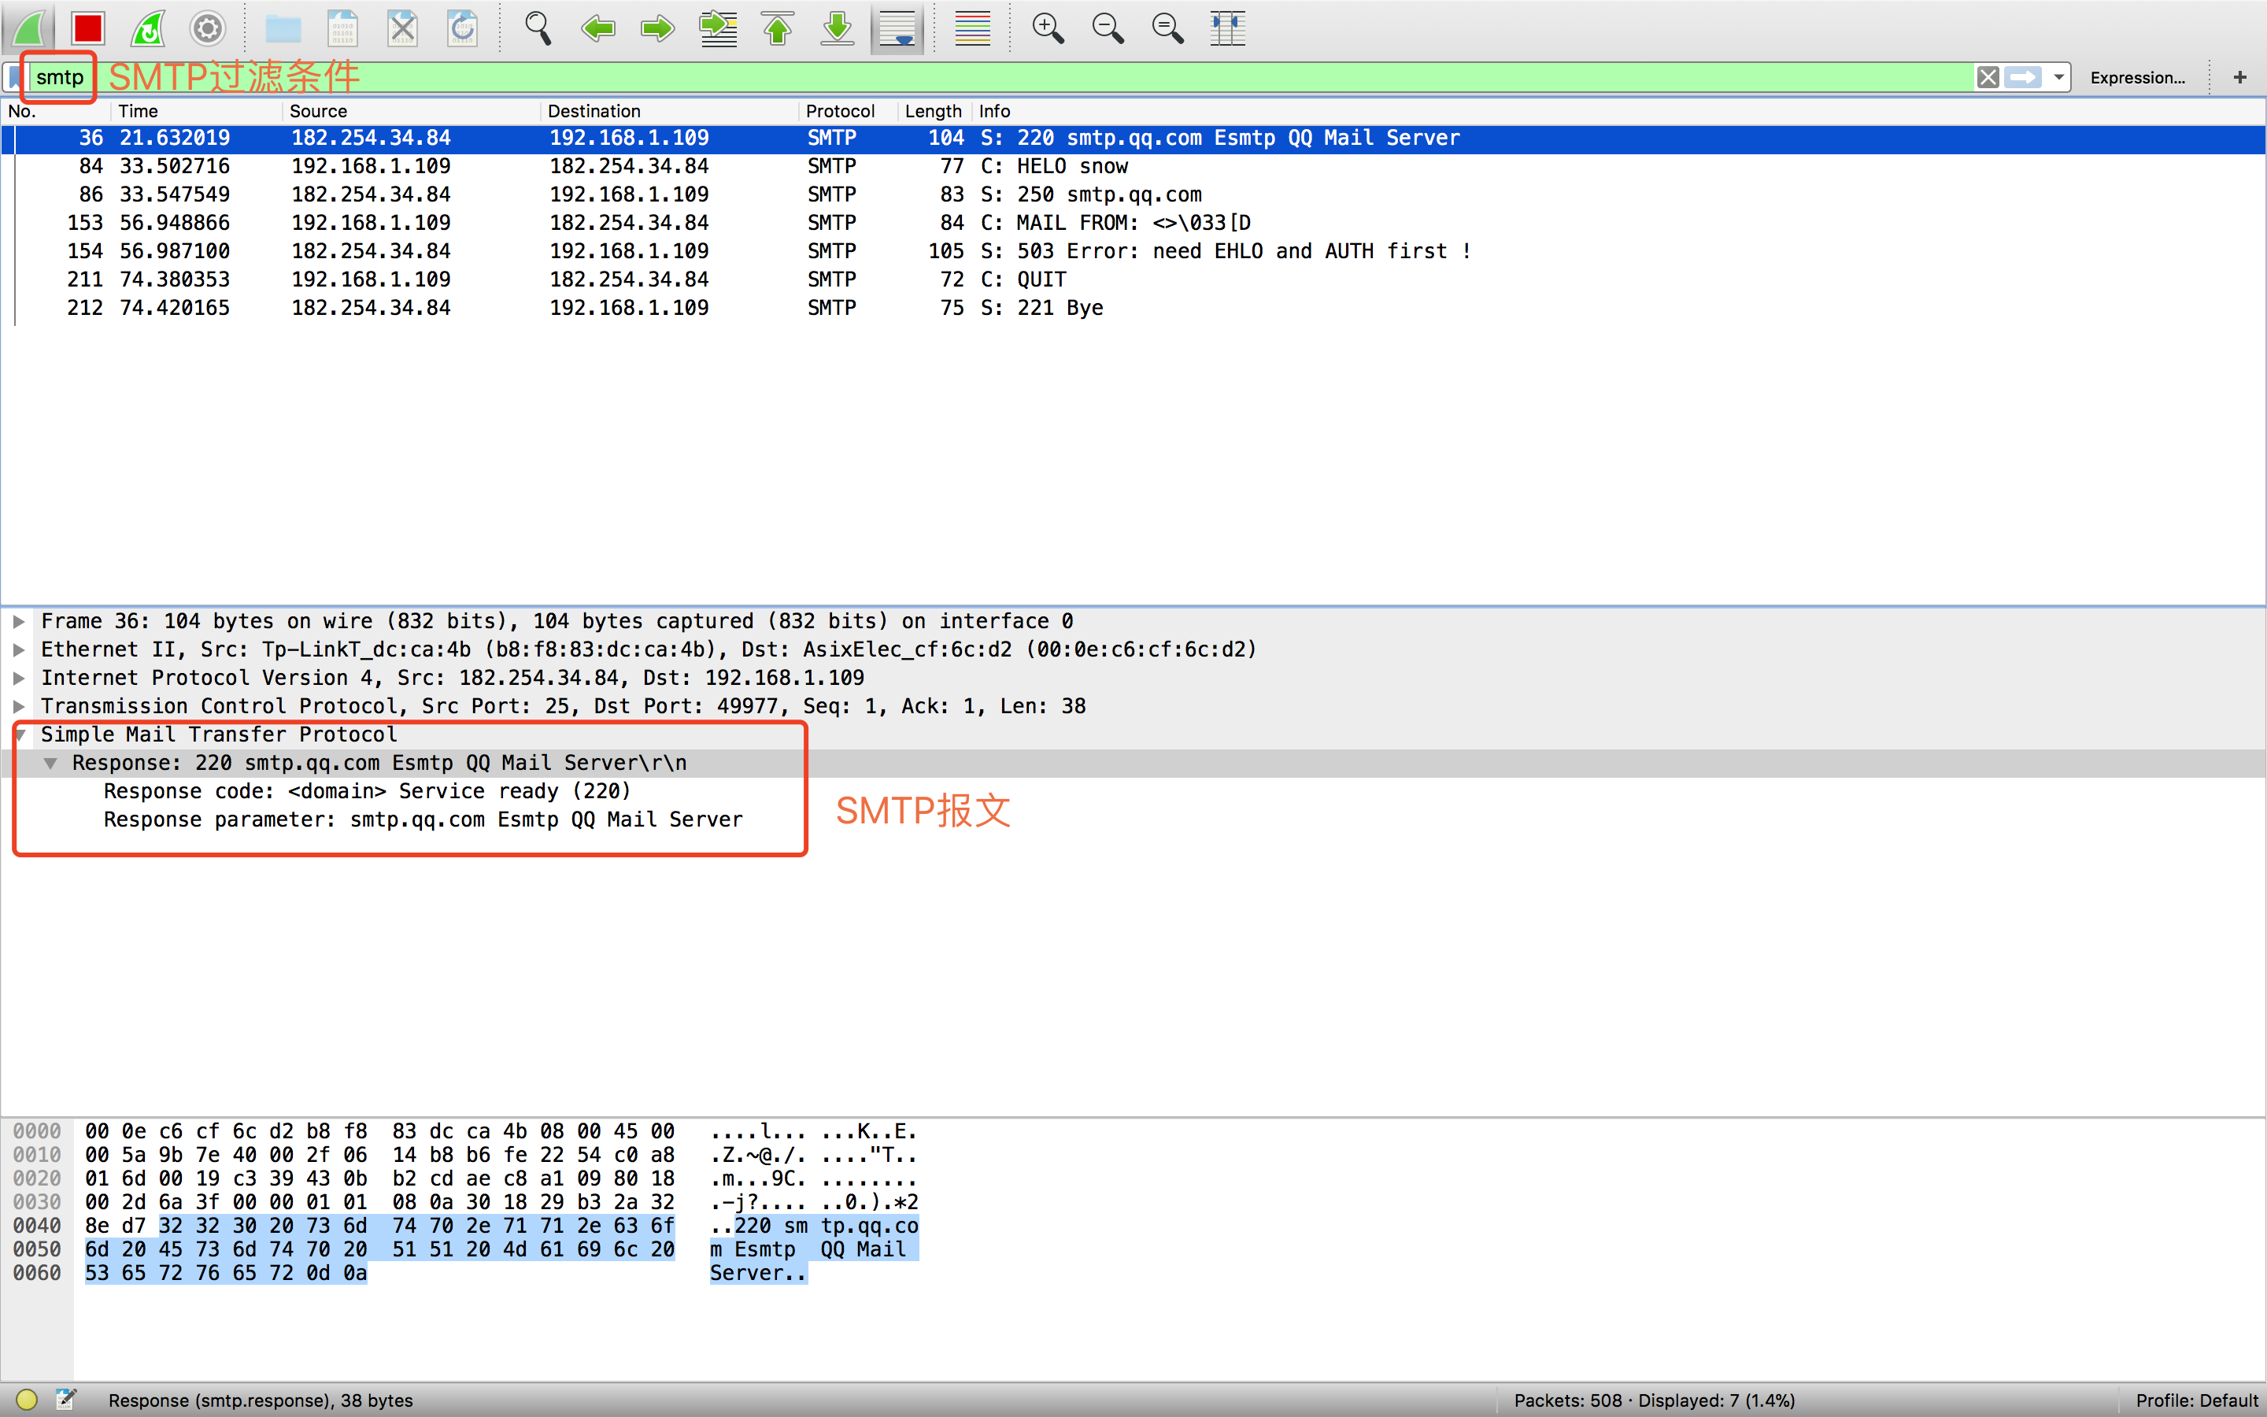The image size is (2267, 1417).
Task: Click the Find packet magnifier icon
Action: (x=538, y=29)
